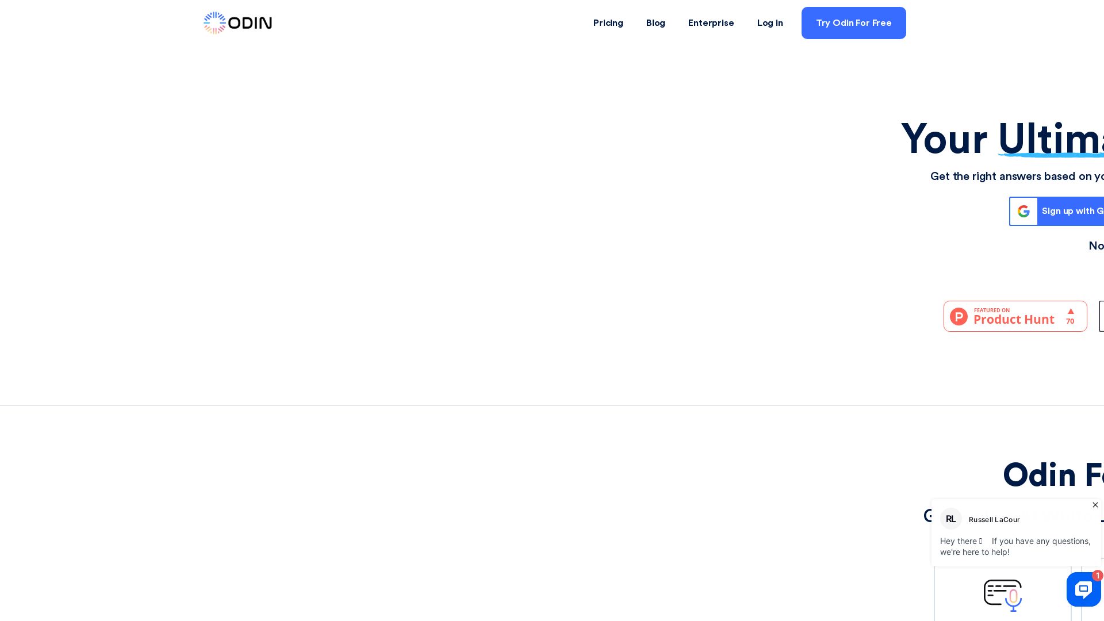Click the microphone transcription illustration

pyautogui.click(x=1003, y=596)
